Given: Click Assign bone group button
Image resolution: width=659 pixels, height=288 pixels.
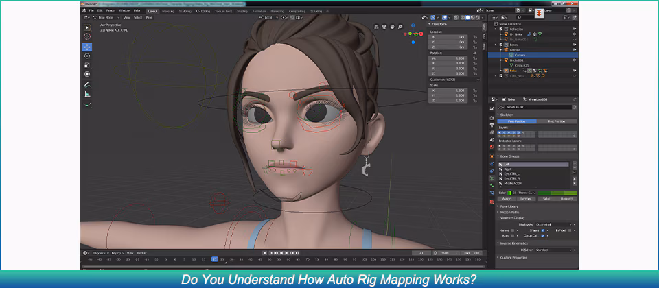Looking at the screenshot, I should coord(507,199).
